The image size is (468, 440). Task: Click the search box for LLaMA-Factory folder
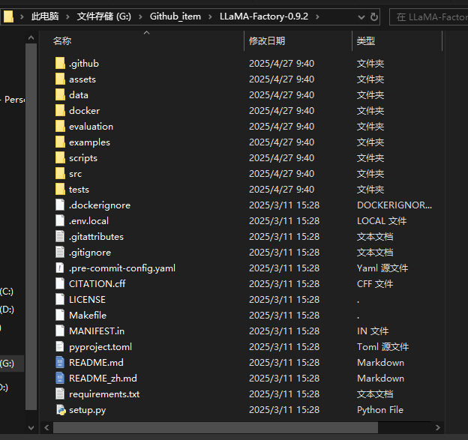(429, 17)
